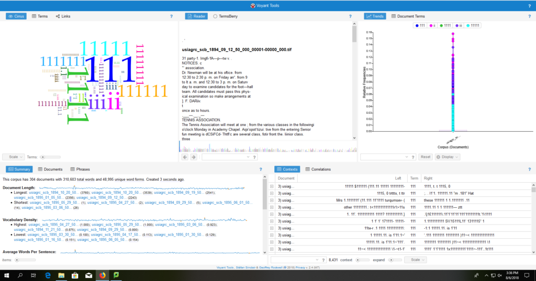Open the Trends term search combo box

point(385,157)
